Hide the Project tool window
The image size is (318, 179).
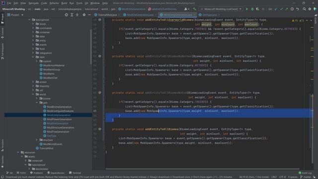pos(89,15)
